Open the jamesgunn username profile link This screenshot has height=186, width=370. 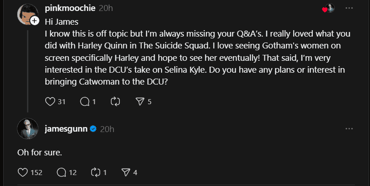pos(66,129)
